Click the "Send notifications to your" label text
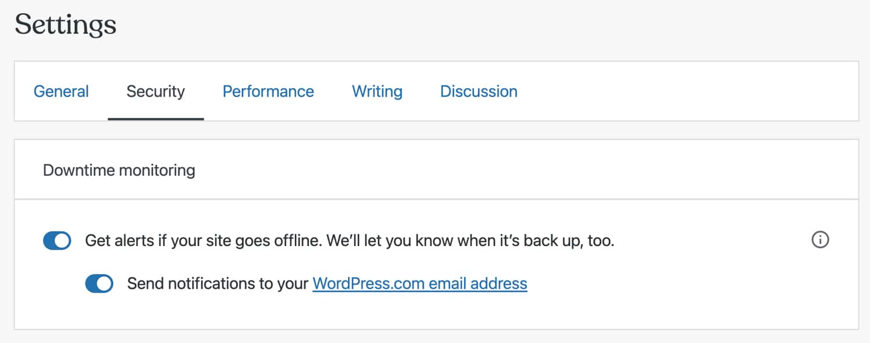870x343 pixels. tap(217, 284)
